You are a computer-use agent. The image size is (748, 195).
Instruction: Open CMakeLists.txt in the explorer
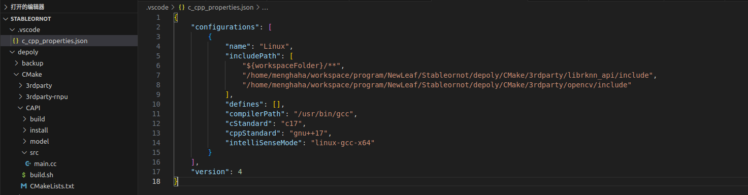(52, 186)
